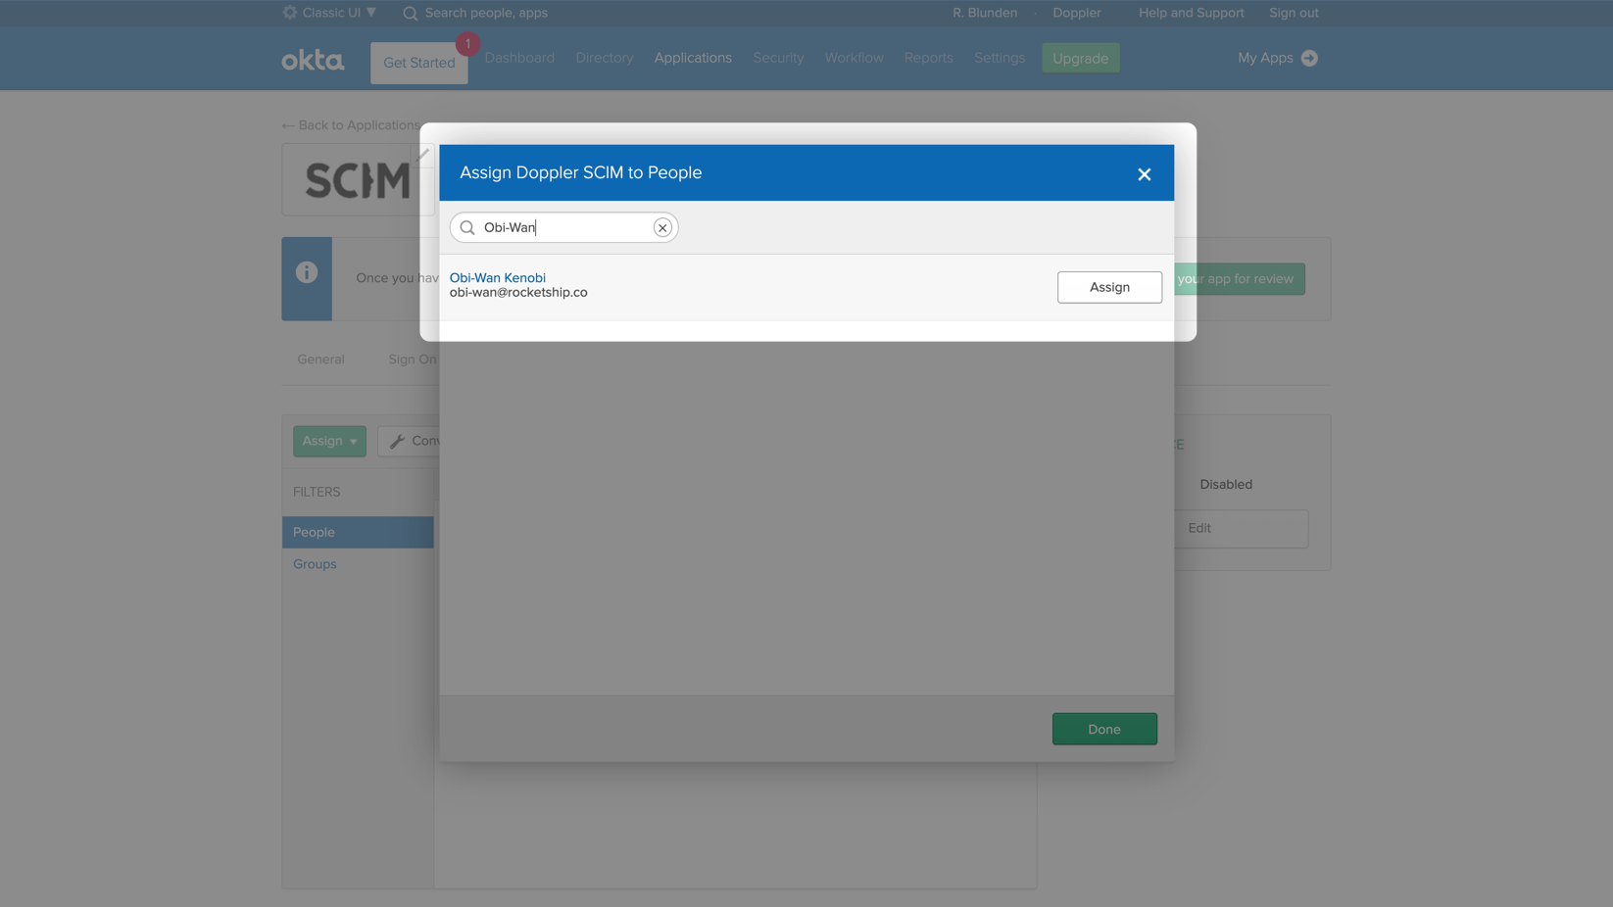
Task: Click the info icon in the banner
Action: [x=307, y=272]
